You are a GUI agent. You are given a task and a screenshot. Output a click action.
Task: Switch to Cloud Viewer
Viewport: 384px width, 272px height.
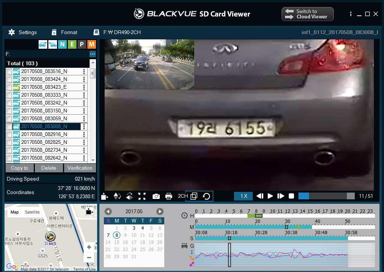click(307, 14)
